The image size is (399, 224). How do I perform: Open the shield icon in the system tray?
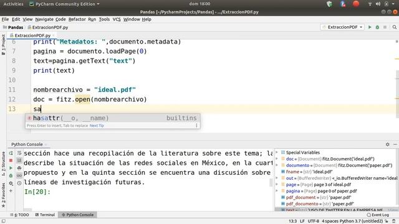pos(330,4)
